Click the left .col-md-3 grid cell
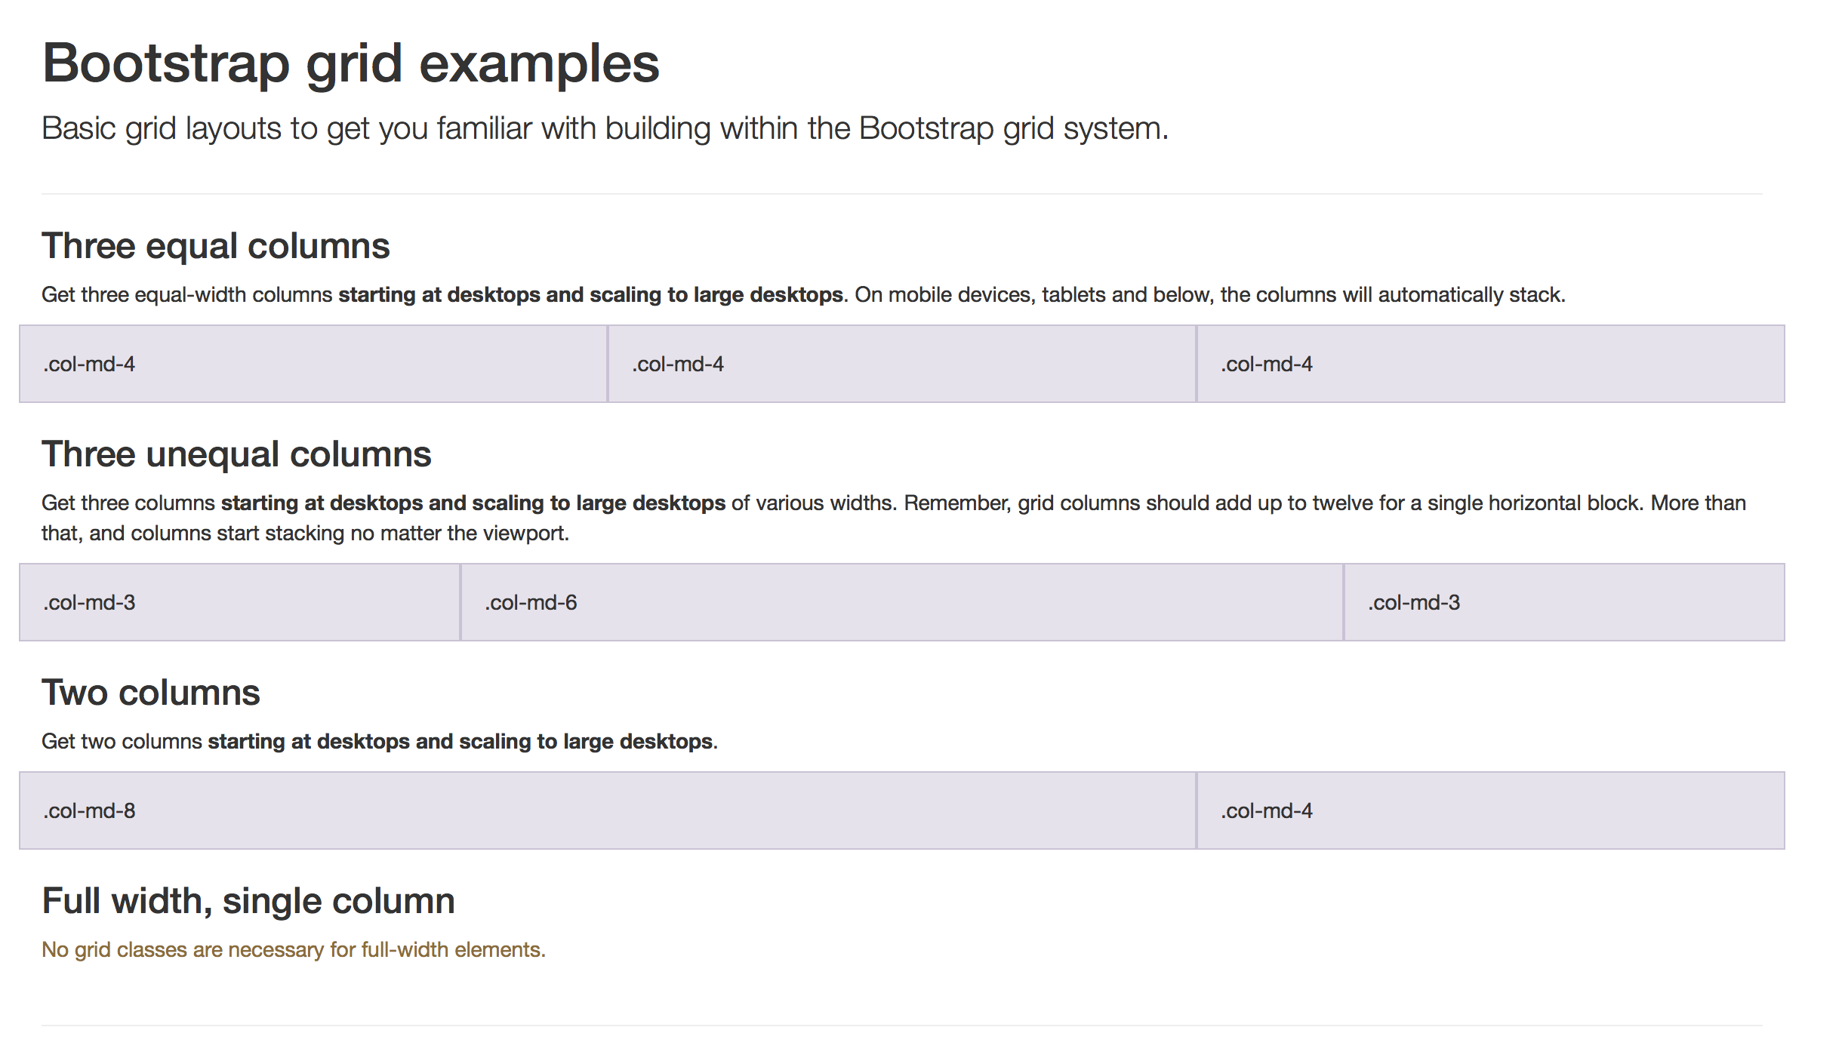Image resolution: width=1845 pixels, height=1061 pixels. 240,602
